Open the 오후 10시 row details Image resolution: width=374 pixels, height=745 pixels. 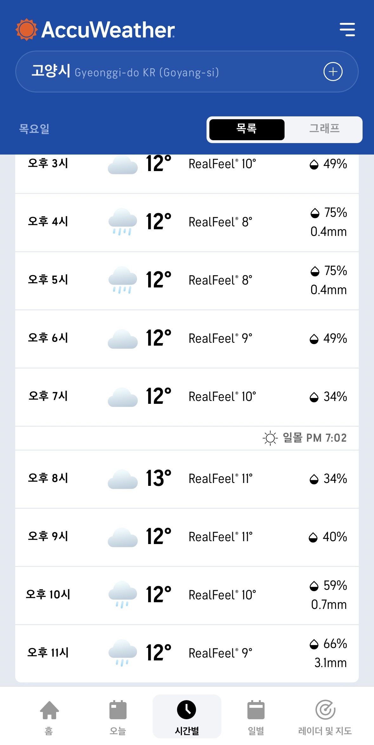pyautogui.click(x=187, y=595)
